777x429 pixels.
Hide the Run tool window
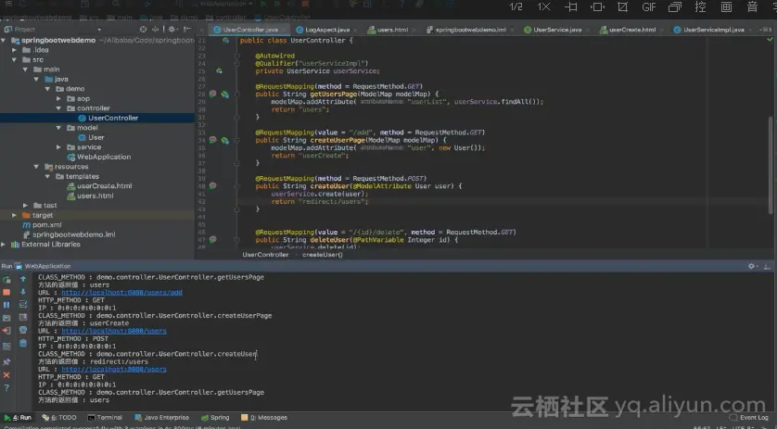tap(767, 266)
